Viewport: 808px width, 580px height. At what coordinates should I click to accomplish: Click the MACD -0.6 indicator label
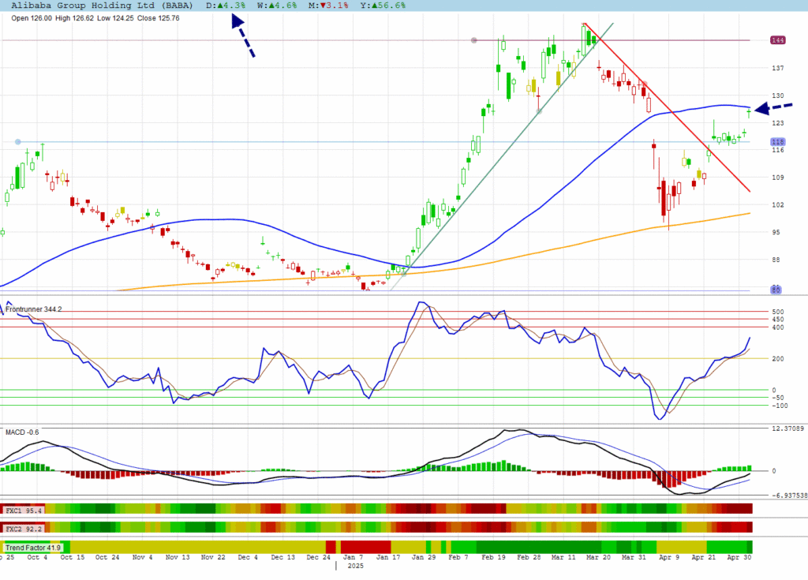22,432
